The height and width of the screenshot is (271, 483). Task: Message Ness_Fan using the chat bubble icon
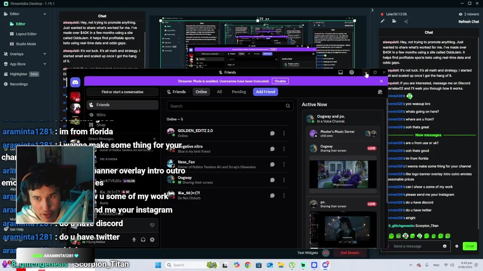[x=272, y=164]
